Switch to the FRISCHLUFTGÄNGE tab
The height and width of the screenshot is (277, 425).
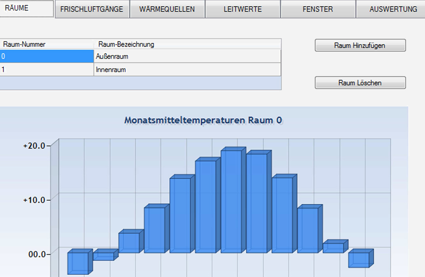tap(92, 9)
